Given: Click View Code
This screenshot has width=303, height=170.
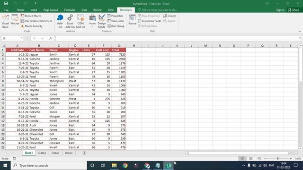Looking at the screenshot, I should click(x=116, y=21).
